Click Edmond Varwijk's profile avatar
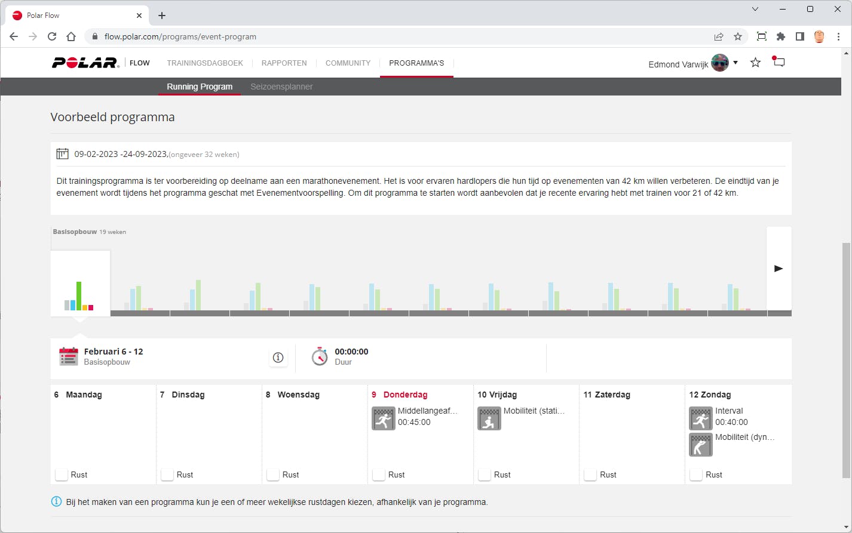 tap(720, 63)
